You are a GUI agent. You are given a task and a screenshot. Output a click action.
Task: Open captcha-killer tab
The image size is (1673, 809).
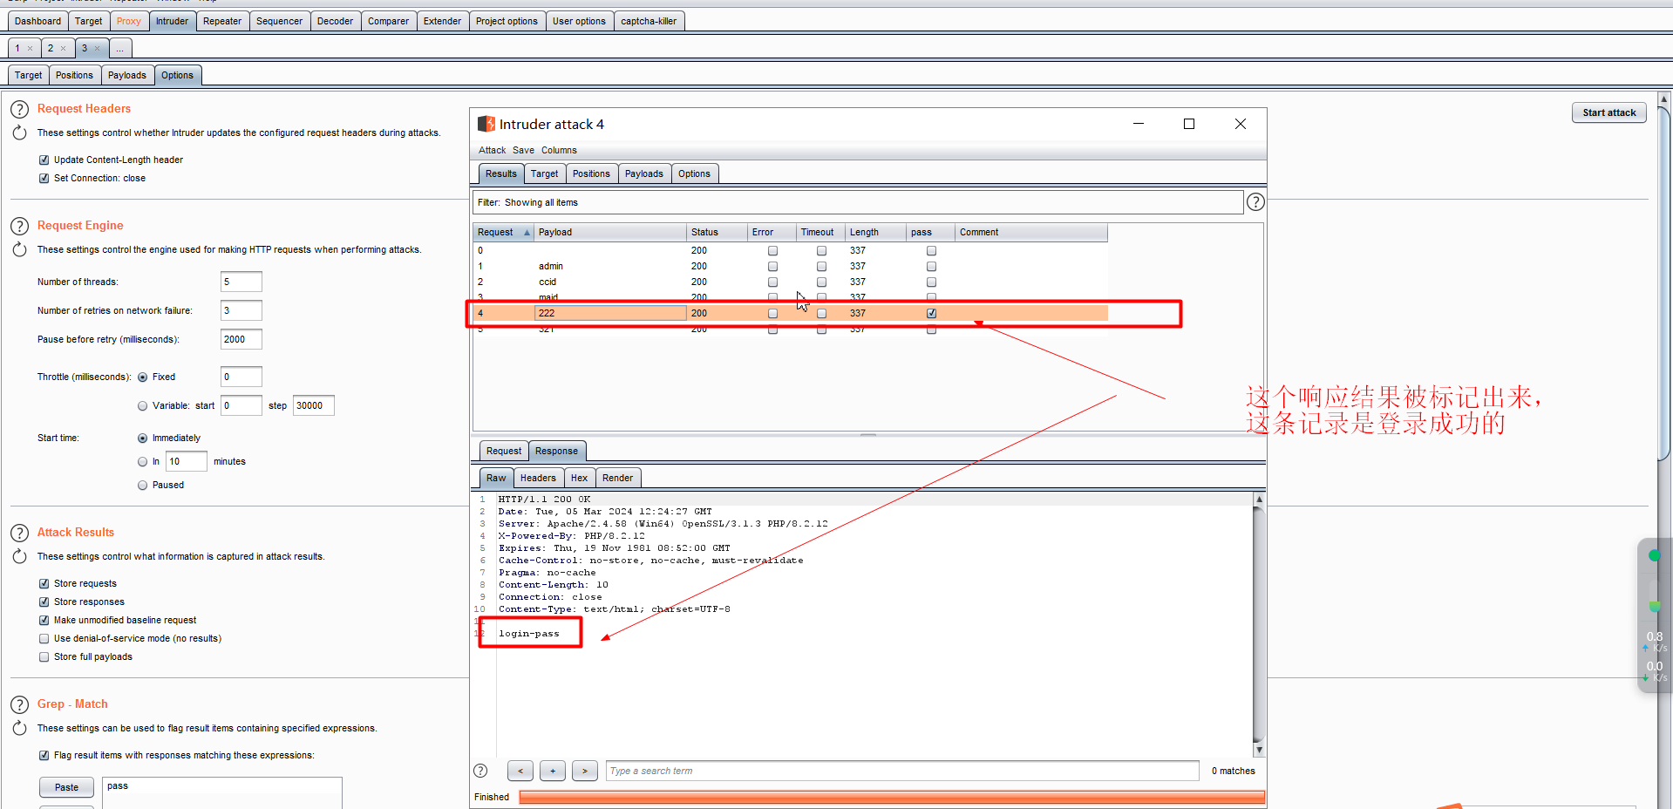coord(649,21)
